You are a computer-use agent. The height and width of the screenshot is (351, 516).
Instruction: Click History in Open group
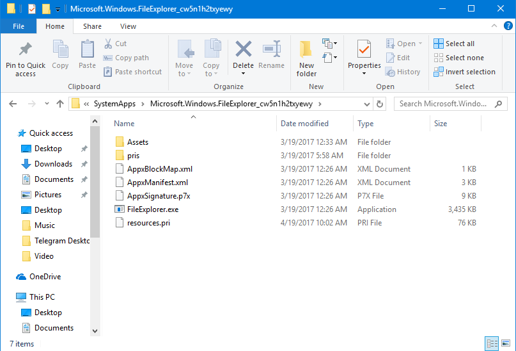click(x=403, y=72)
